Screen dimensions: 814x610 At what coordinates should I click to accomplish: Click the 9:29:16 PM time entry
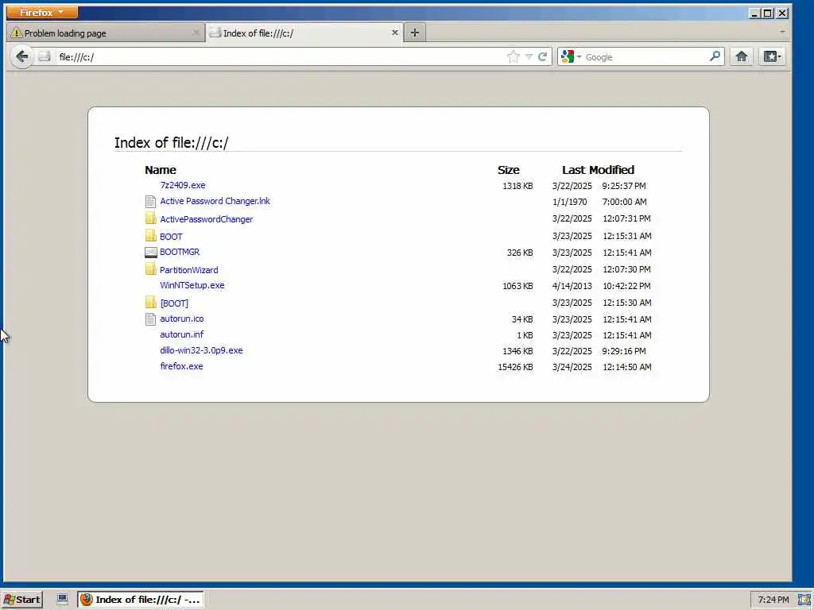click(x=624, y=351)
